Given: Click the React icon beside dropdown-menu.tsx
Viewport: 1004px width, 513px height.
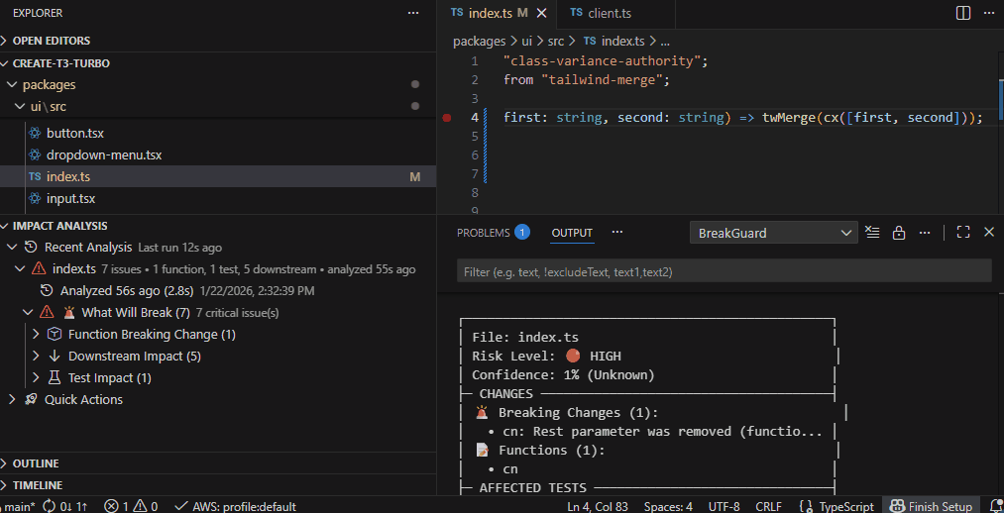Looking at the screenshot, I should coord(36,155).
